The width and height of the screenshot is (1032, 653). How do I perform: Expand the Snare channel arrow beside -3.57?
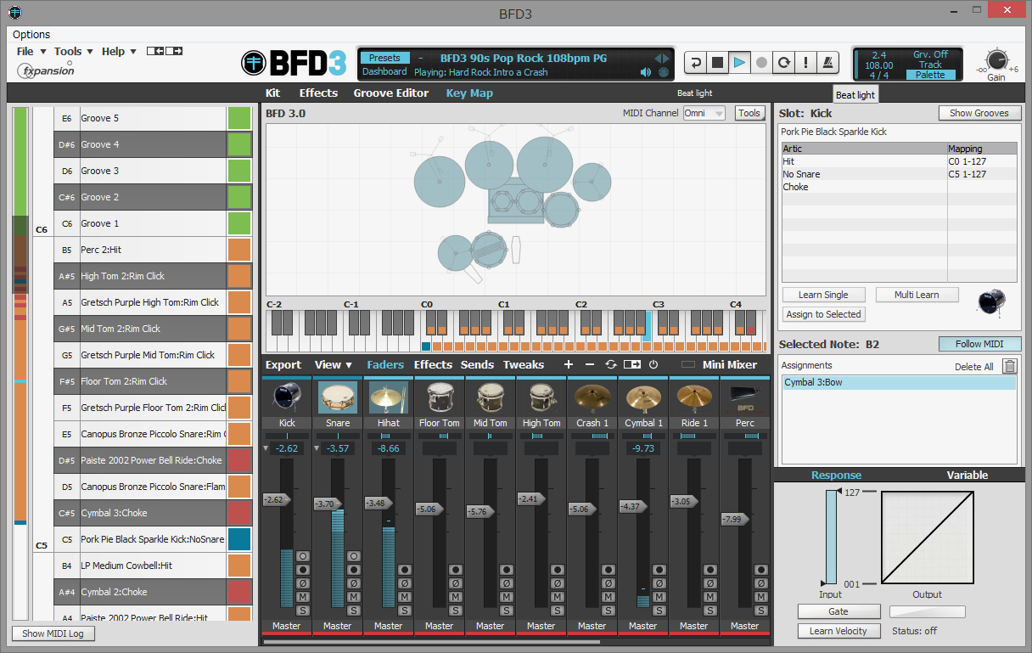tap(317, 448)
